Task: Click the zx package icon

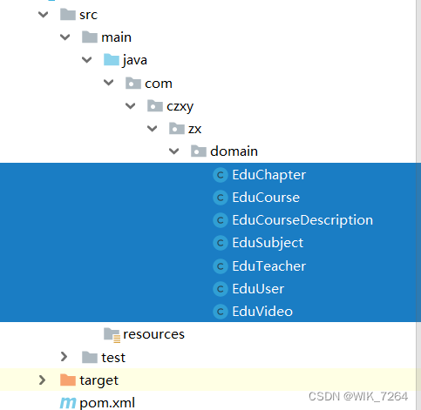Action: [177, 128]
